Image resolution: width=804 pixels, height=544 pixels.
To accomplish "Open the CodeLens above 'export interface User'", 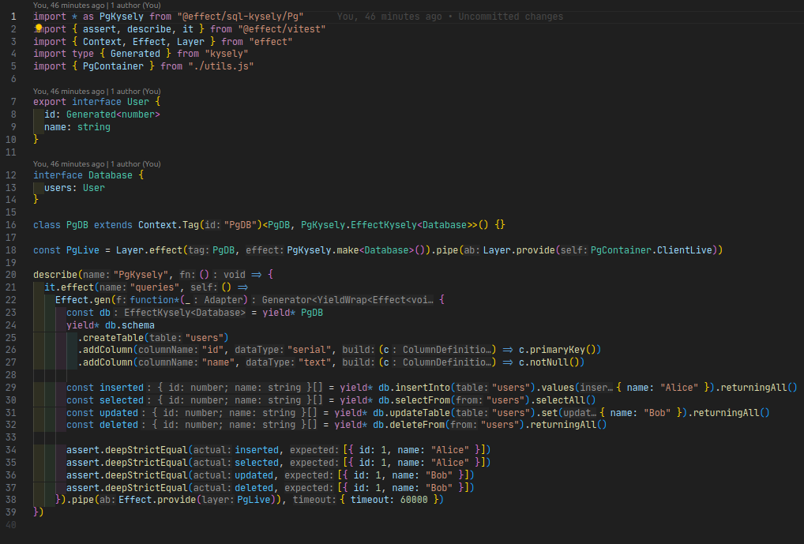I will pos(97,92).
